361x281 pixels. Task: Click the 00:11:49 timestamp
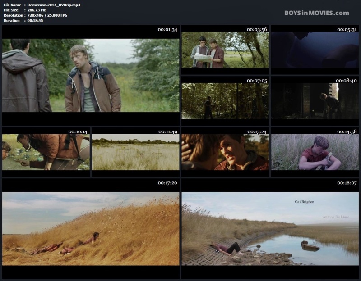click(x=168, y=132)
